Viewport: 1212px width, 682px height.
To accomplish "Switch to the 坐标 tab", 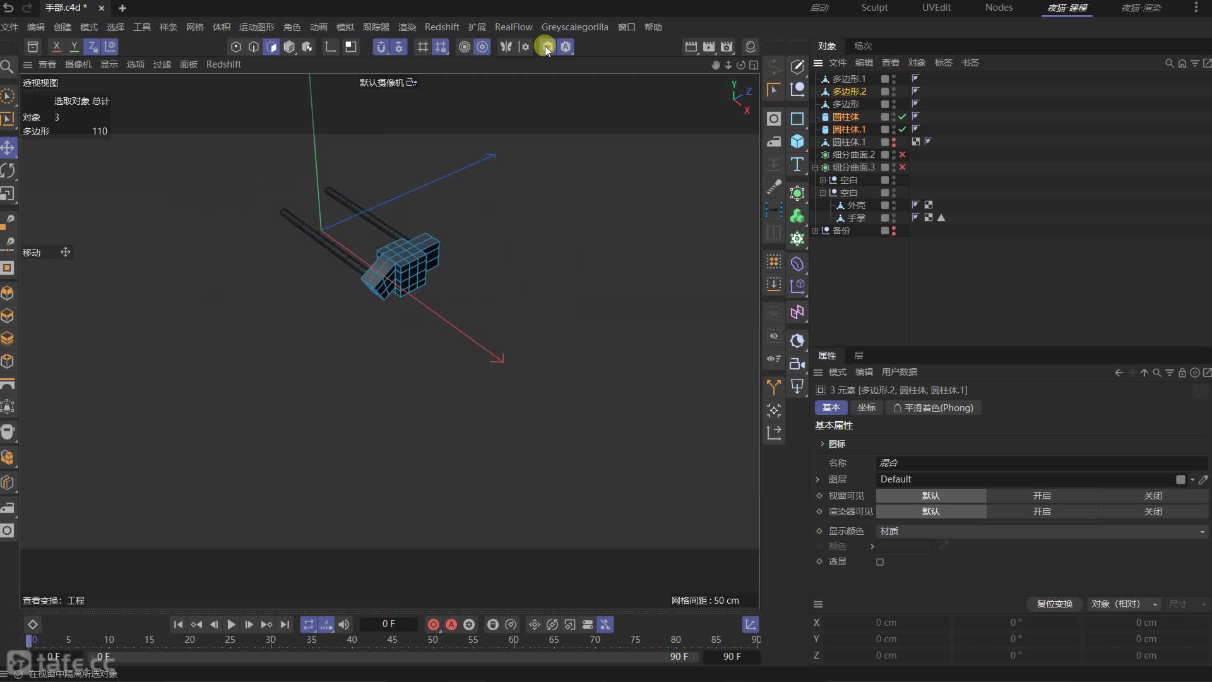I will (x=867, y=408).
